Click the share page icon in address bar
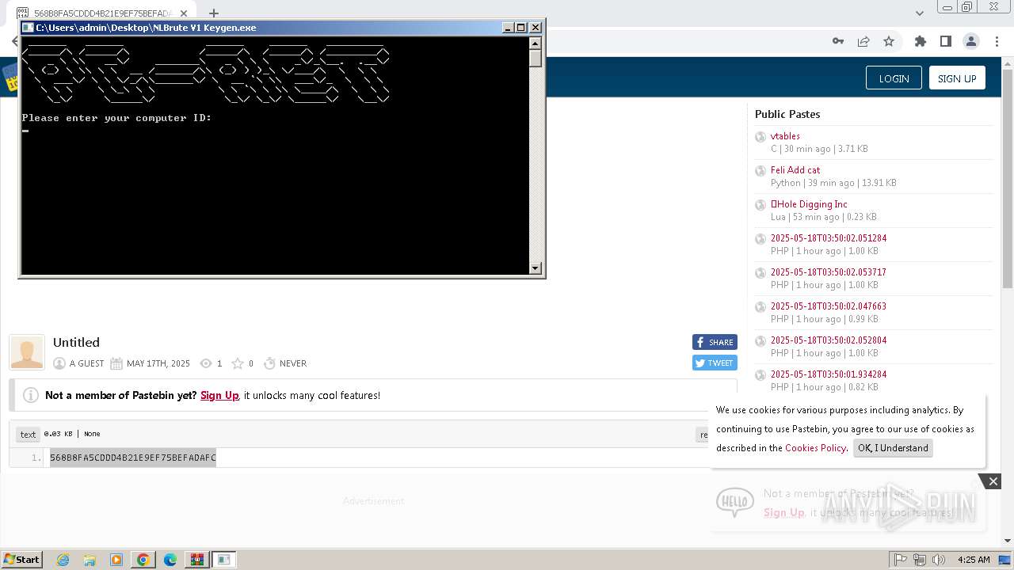This screenshot has width=1014, height=570. pyautogui.click(x=863, y=42)
